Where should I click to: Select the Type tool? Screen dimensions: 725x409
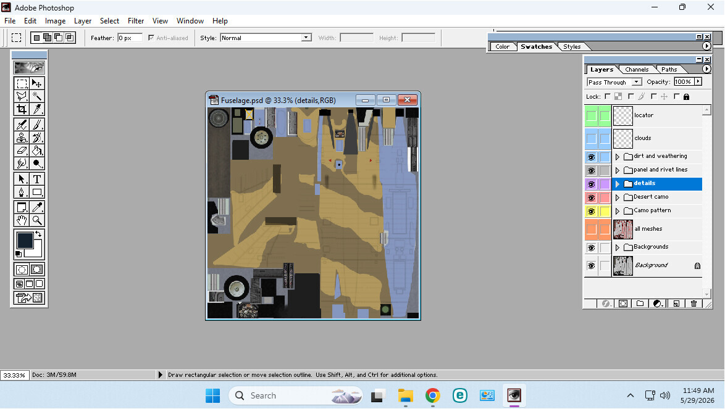tap(37, 179)
